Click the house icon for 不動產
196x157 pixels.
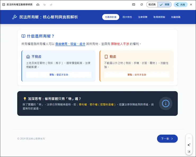[x=28, y=57]
